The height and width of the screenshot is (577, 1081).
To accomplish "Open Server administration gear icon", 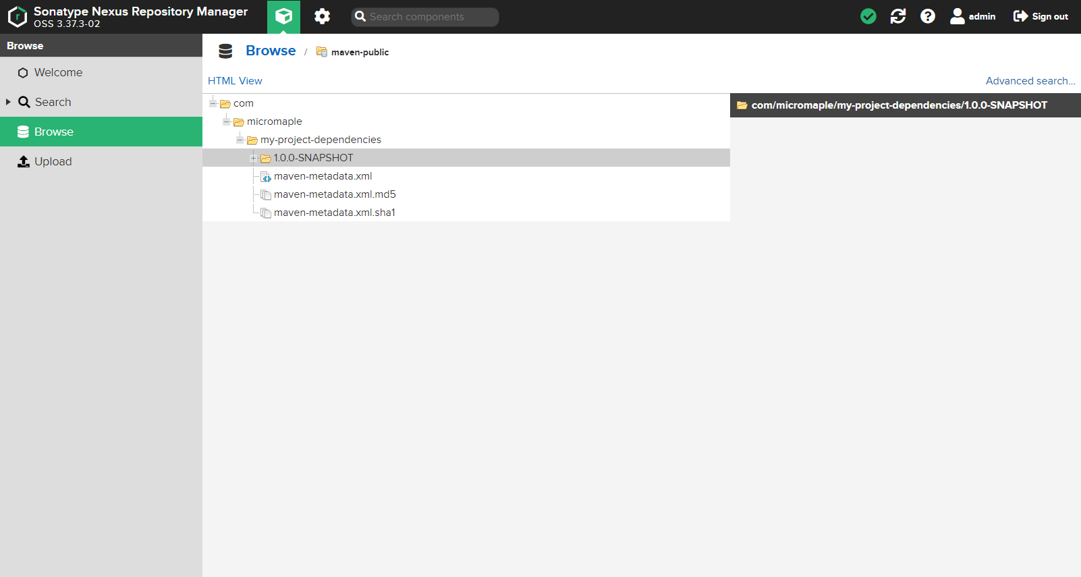I will tap(322, 16).
